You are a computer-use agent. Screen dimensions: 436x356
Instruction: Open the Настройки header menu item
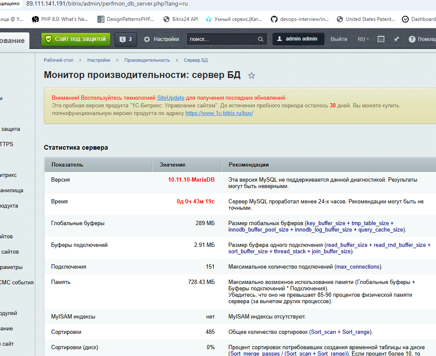point(161,39)
